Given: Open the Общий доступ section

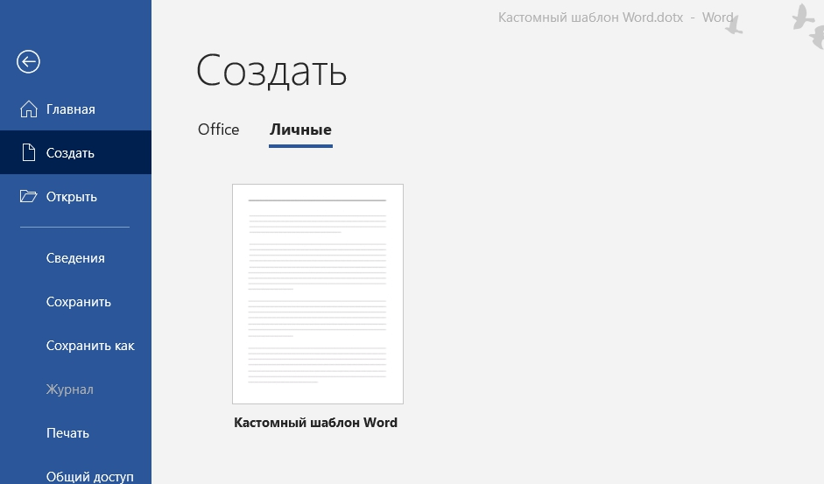Looking at the screenshot, I should (89, 476).
